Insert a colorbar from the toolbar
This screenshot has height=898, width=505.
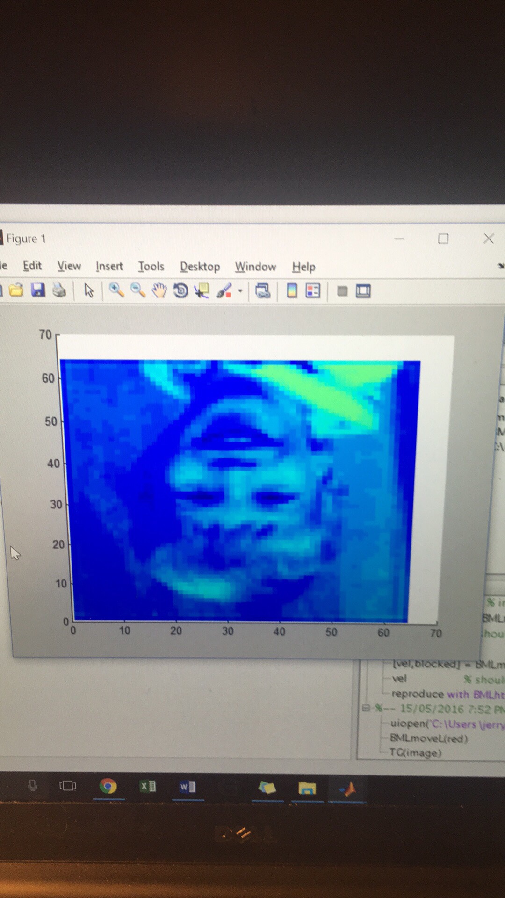point(292,291)
